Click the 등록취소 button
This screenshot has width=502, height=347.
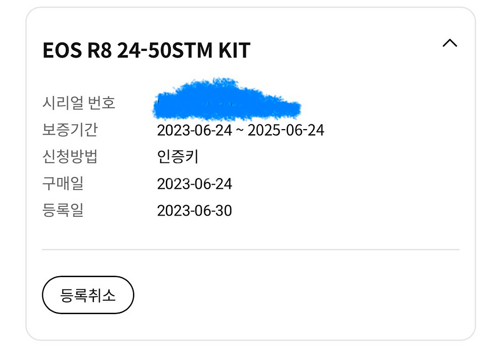pos(88,295)
